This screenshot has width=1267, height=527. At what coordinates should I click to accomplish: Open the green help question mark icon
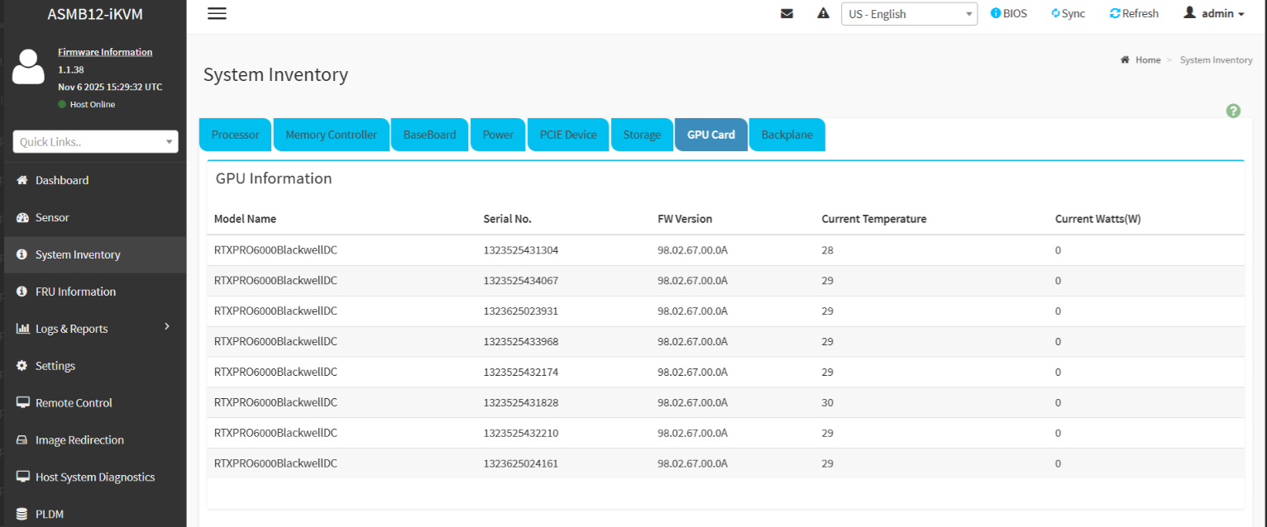pyautogui.click(x=1233, y=111)
